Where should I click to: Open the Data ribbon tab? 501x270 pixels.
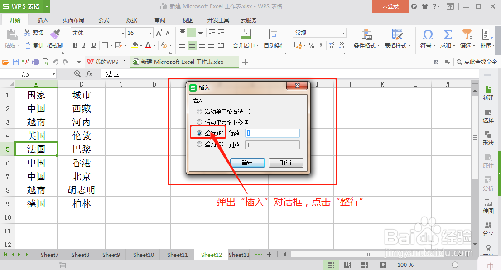point(132,20)
